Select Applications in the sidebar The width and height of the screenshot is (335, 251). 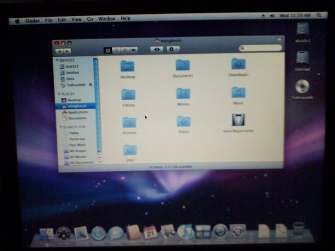point(77,112)
